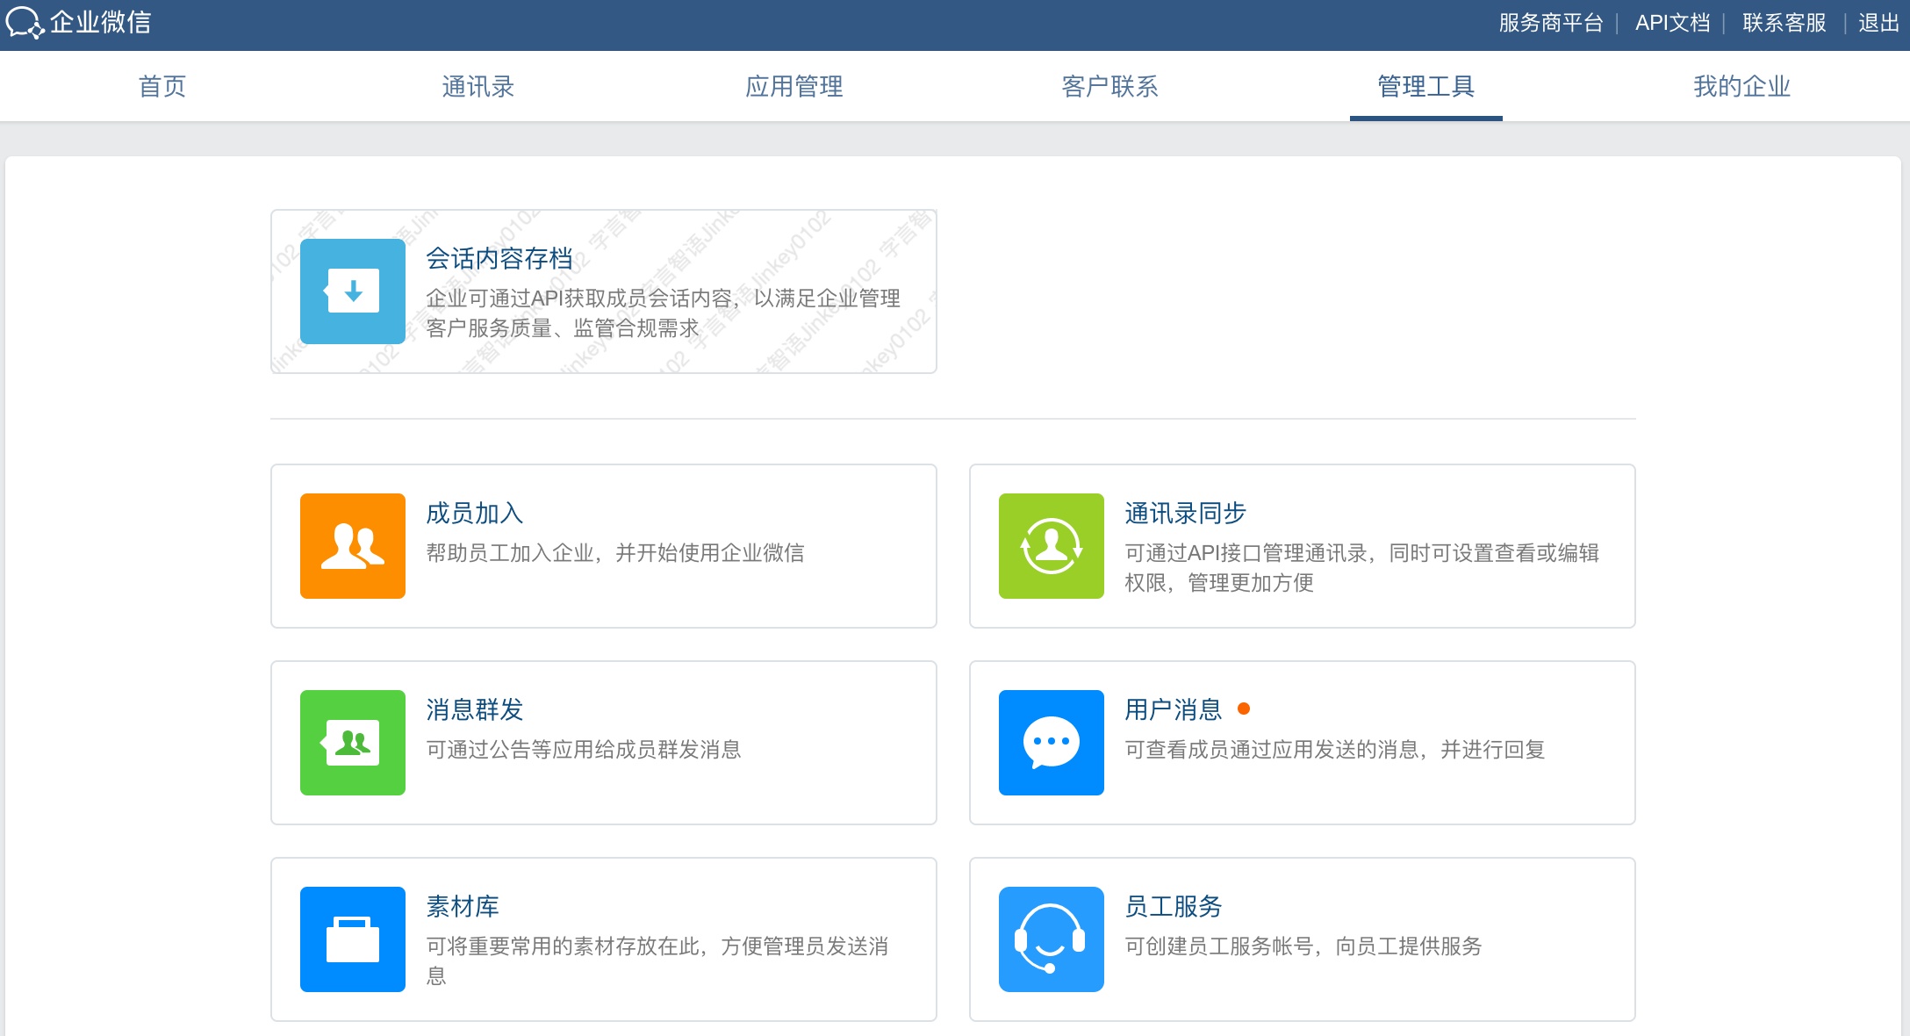Screen dimensions: 1910x1036
Task: Go to the 应用管理 tab
Action: coord(793,86)
